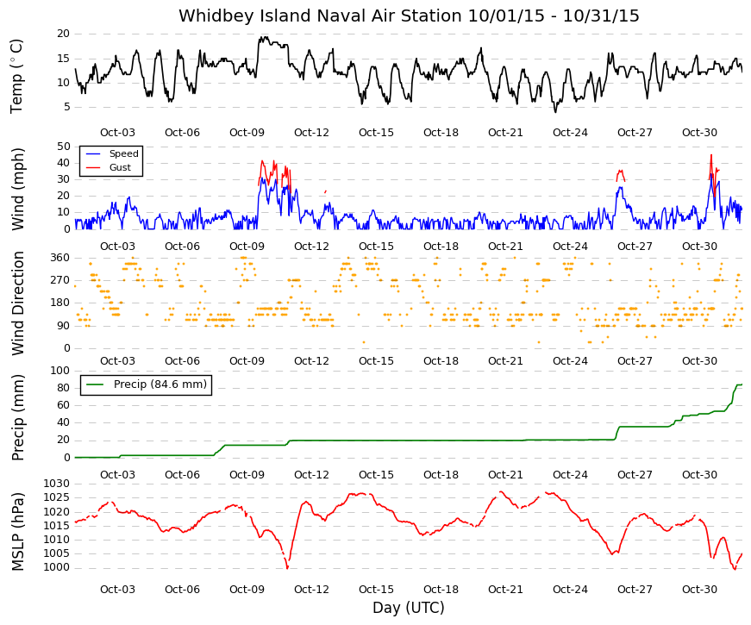751x625 pixels.
Task: Click Oct-21 tick under precipitation plot
Action: [x=505, y=475]
